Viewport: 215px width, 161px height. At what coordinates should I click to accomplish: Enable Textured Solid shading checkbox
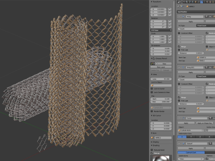tap(152, 150)
